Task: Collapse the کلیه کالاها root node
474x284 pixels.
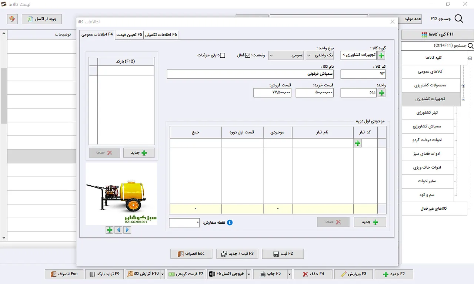Action: pos(470,58)
